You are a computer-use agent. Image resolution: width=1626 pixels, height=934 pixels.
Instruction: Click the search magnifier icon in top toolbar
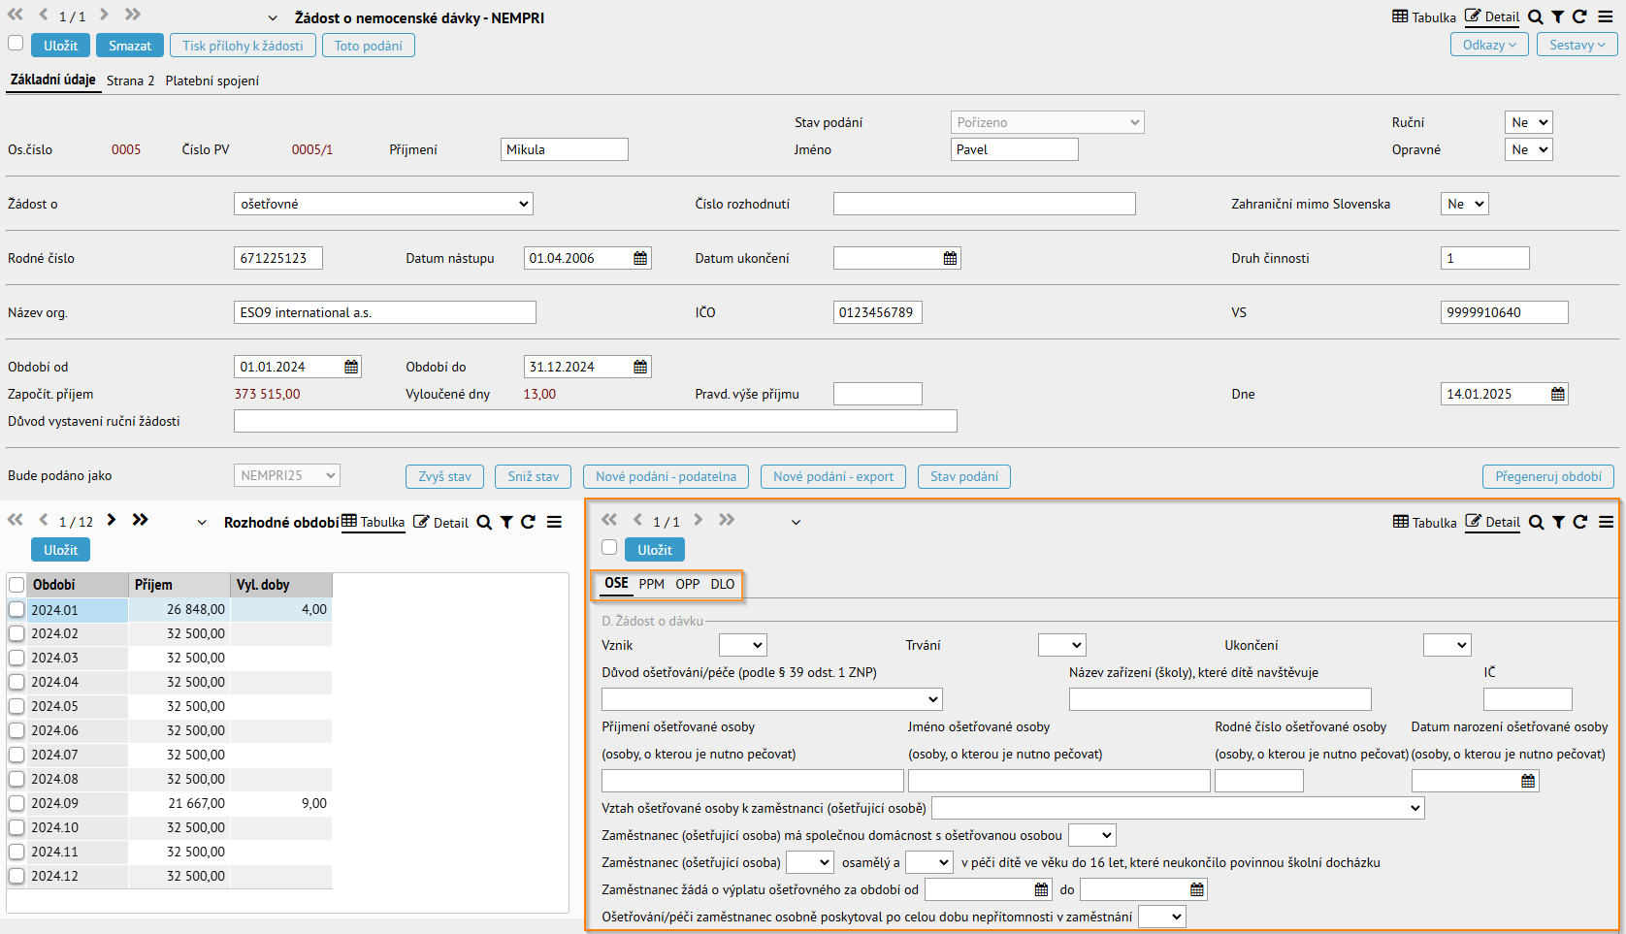(1536, 16)
